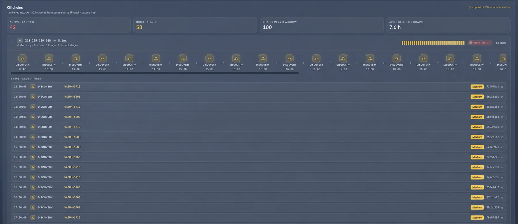Select the Quiet 1-24 h card showing 58
Image resolution: width=518 pixels, height=224 pixels.
coord(195,25)
